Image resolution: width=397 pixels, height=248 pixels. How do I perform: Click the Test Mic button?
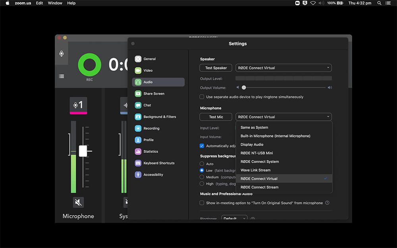click(x=216, y=117)
